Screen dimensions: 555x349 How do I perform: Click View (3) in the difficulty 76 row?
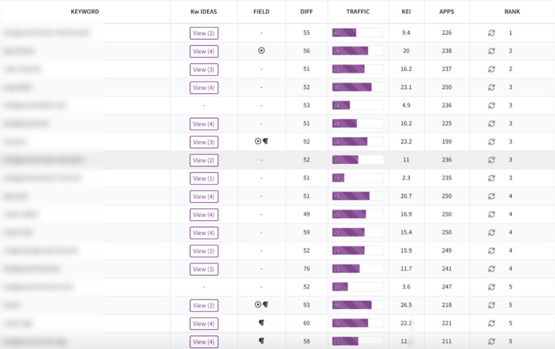[203, 269]
